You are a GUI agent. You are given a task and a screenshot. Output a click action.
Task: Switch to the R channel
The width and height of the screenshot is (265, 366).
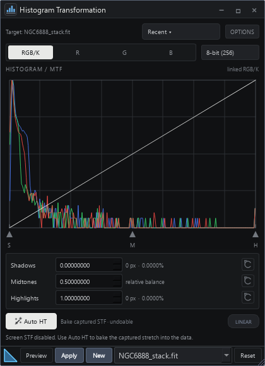(x=78, y=52)
